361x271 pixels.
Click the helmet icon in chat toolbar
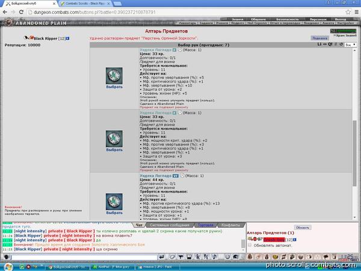point(236,257)
